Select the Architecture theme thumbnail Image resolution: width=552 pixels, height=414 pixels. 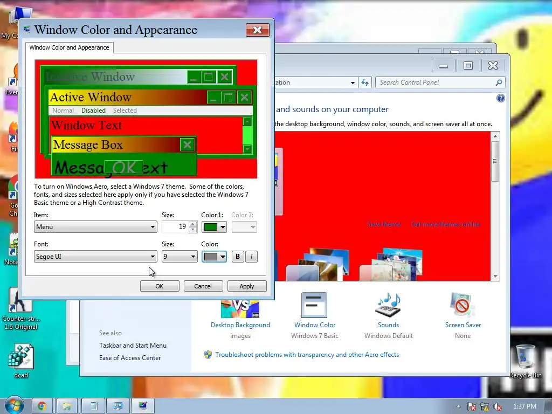318,265
